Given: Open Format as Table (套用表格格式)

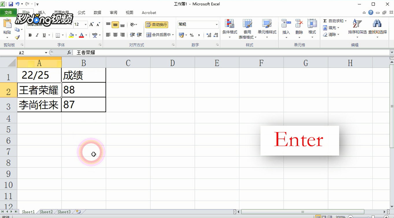Looking at the screenshot, I should click(x=247, y=29).
